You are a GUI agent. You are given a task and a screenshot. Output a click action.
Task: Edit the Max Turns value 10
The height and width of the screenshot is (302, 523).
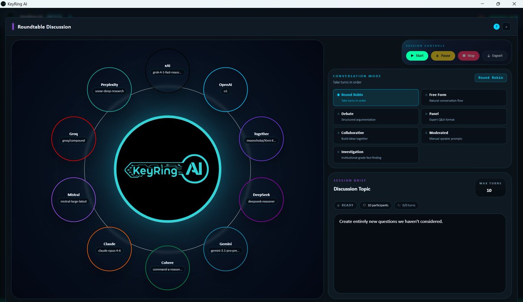pyautogui.click(x=489, y=191)
